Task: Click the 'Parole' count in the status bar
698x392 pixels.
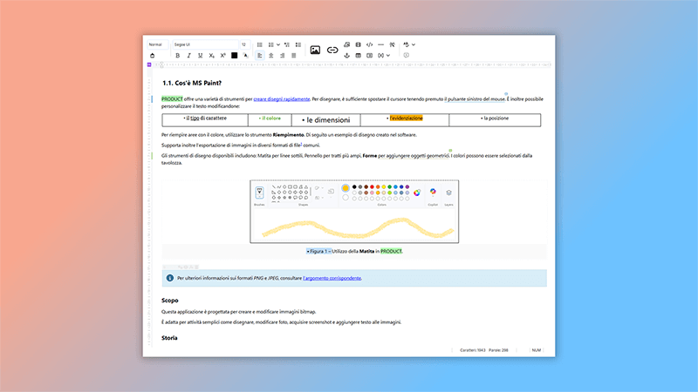Action: [x=498, y=350]
